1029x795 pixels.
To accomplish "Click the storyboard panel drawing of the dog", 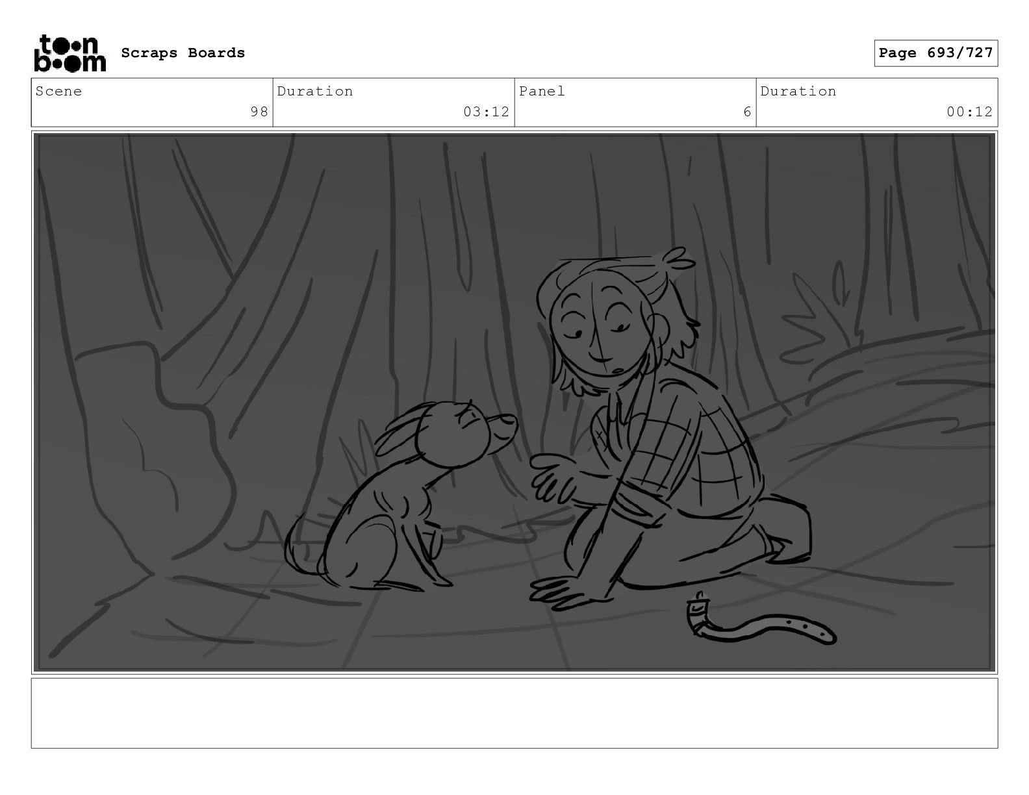I will pyautogui.click(x=401, y=496).
